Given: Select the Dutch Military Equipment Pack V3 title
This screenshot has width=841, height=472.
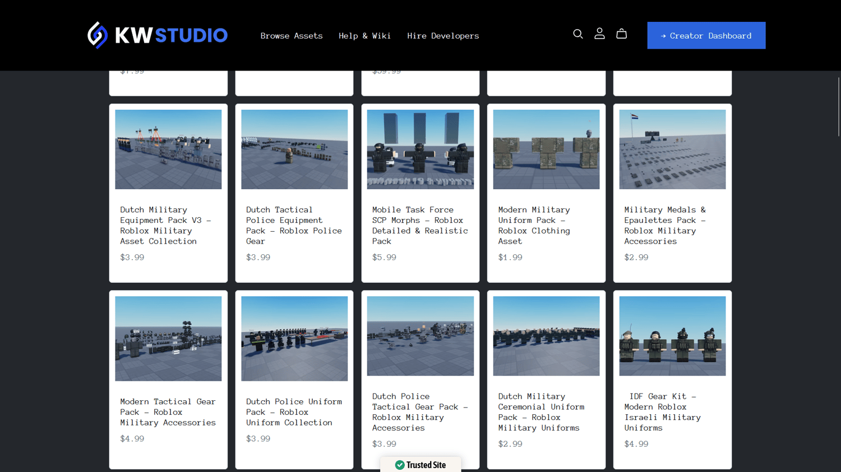Looking at the screenshot, I should tap(166, 226).
